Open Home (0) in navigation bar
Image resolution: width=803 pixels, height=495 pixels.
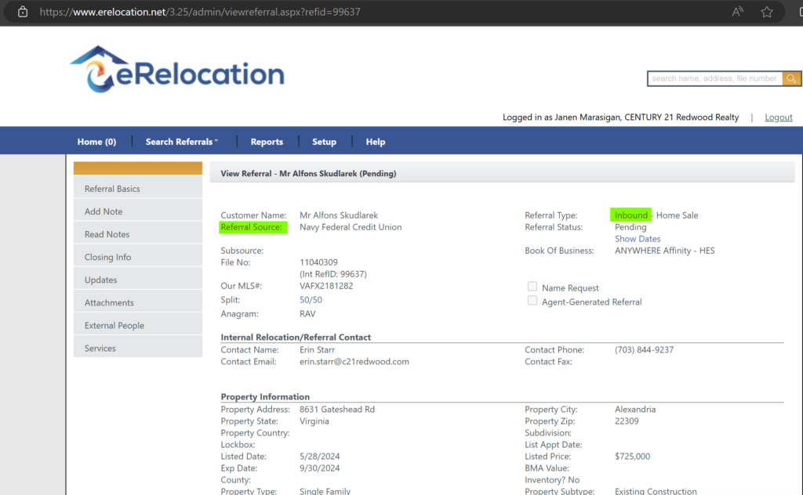pyautogui.click(x=96, y=142)
